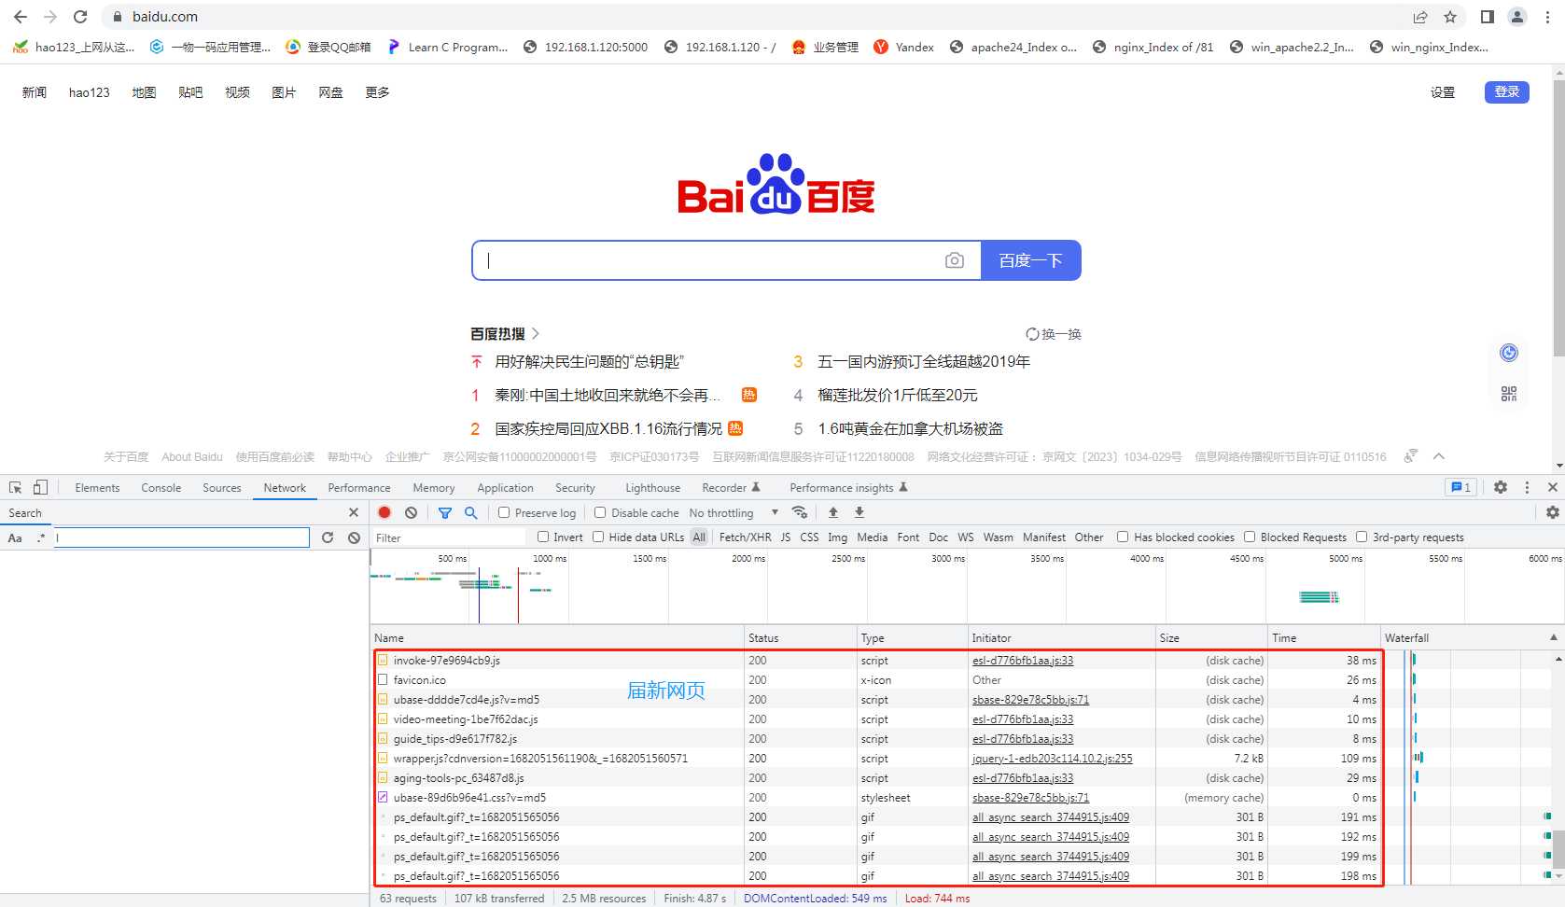The width and height of the screenshot is (1565, 907).
Task: Click initiator link jquery-1-edb203c114.10.2.js:255
Action: (1053, 758)
